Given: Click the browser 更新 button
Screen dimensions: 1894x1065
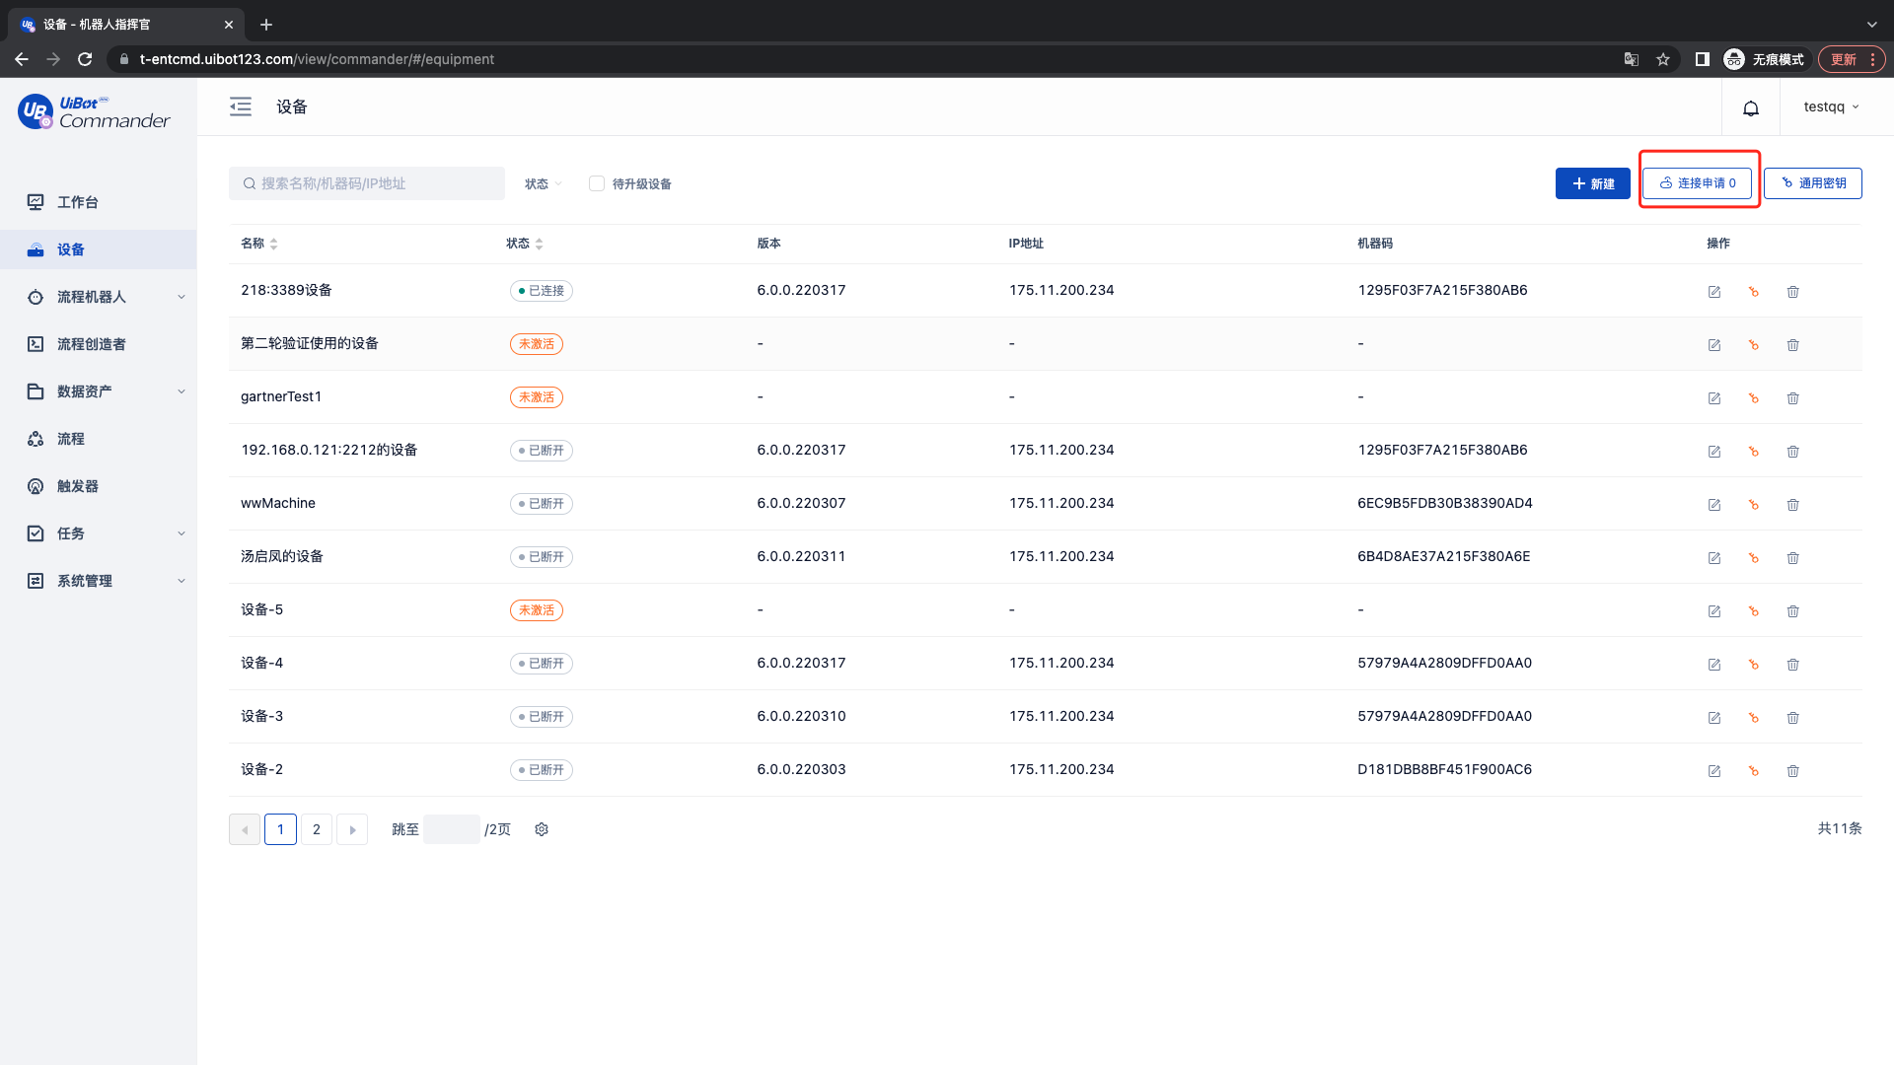Looking at the screenshot, I should 1852,59.
